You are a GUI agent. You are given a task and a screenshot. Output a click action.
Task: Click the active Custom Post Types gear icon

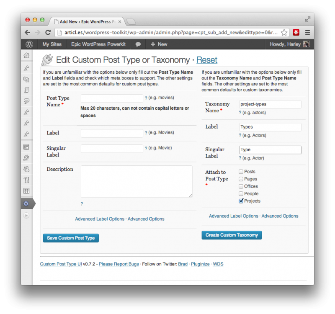click(26, 203)
